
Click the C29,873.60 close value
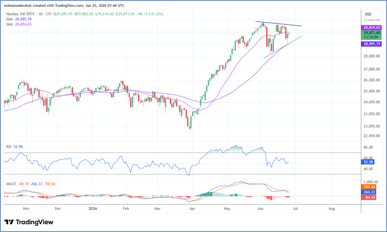[x=125, y=14]
